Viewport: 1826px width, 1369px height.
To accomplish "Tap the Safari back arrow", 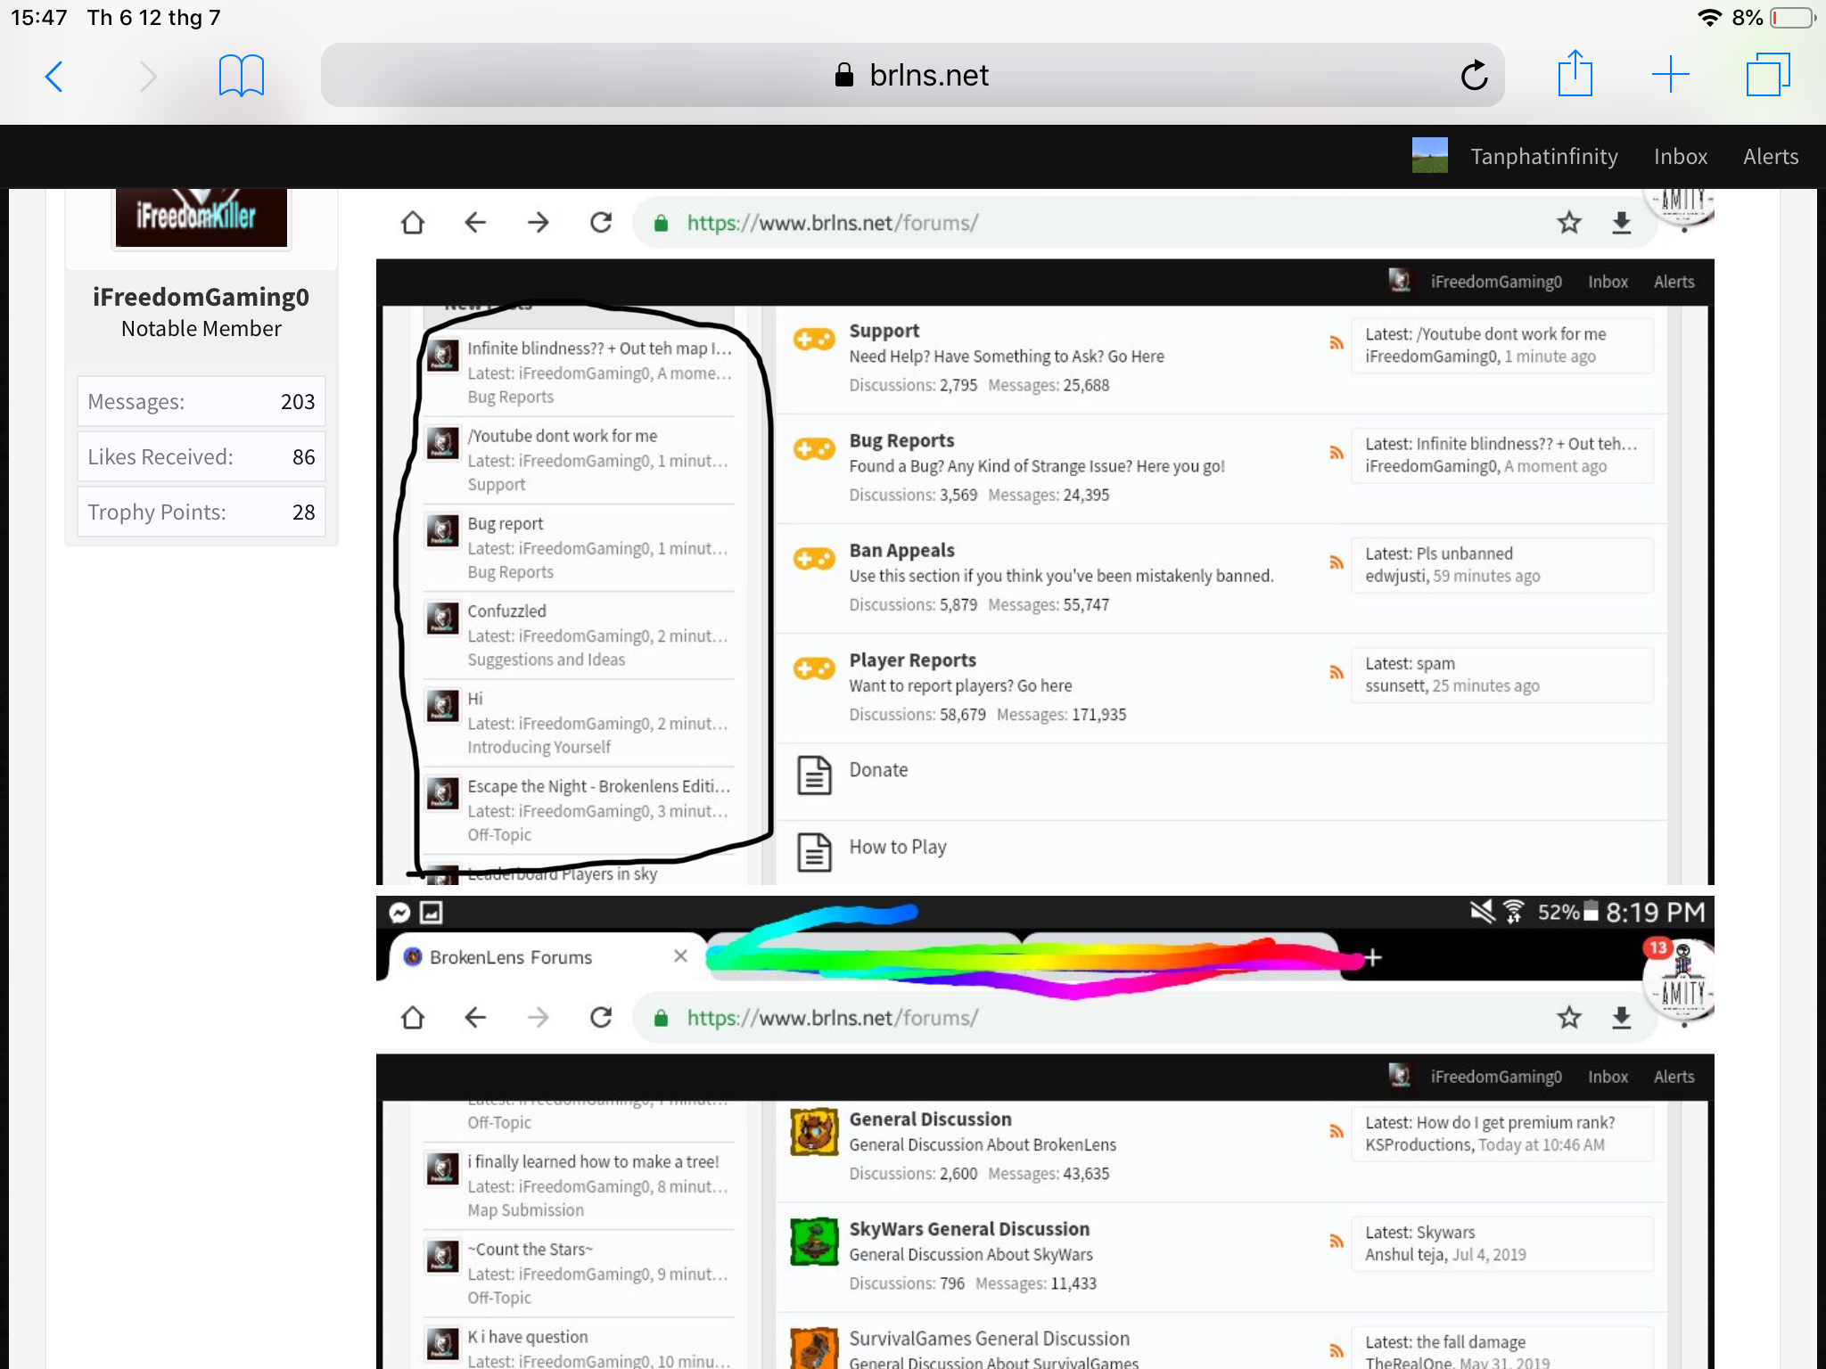I will 54,76.
